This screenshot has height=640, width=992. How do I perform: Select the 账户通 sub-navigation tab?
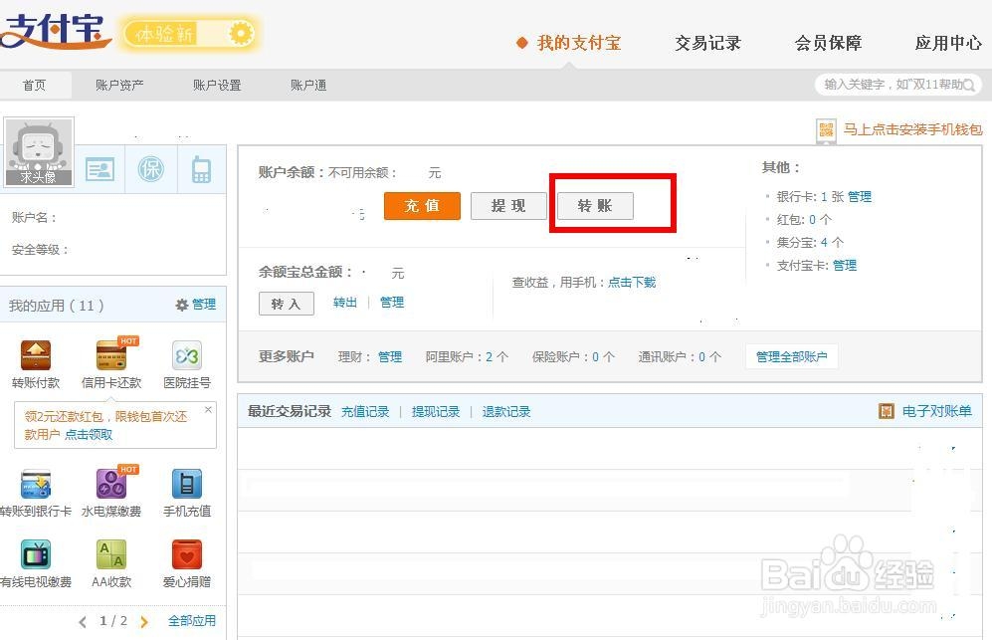(x=308, y=85)
